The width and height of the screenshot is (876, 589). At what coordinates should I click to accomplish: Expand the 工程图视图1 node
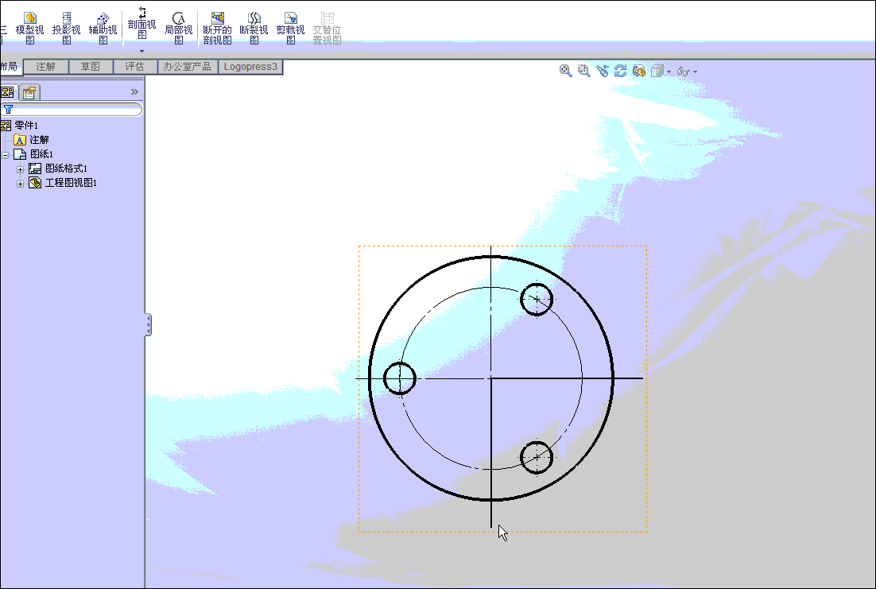pos(20,184)
